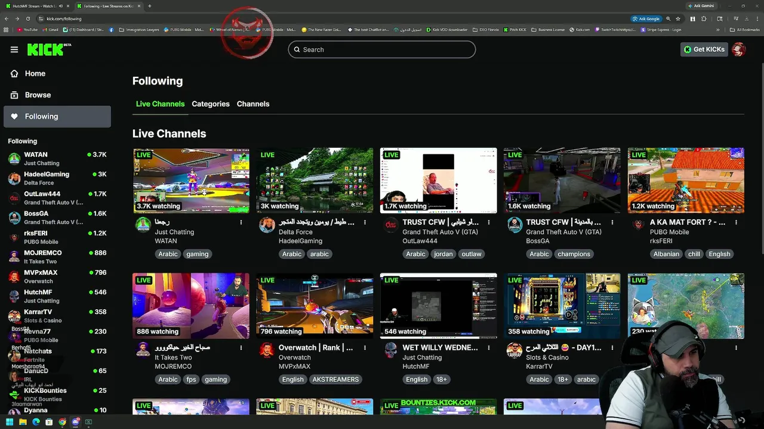The height and width of the screenshot is (429, 764).
Task: Open more options for HadeelGaming stream card
Action: (365, 222)
